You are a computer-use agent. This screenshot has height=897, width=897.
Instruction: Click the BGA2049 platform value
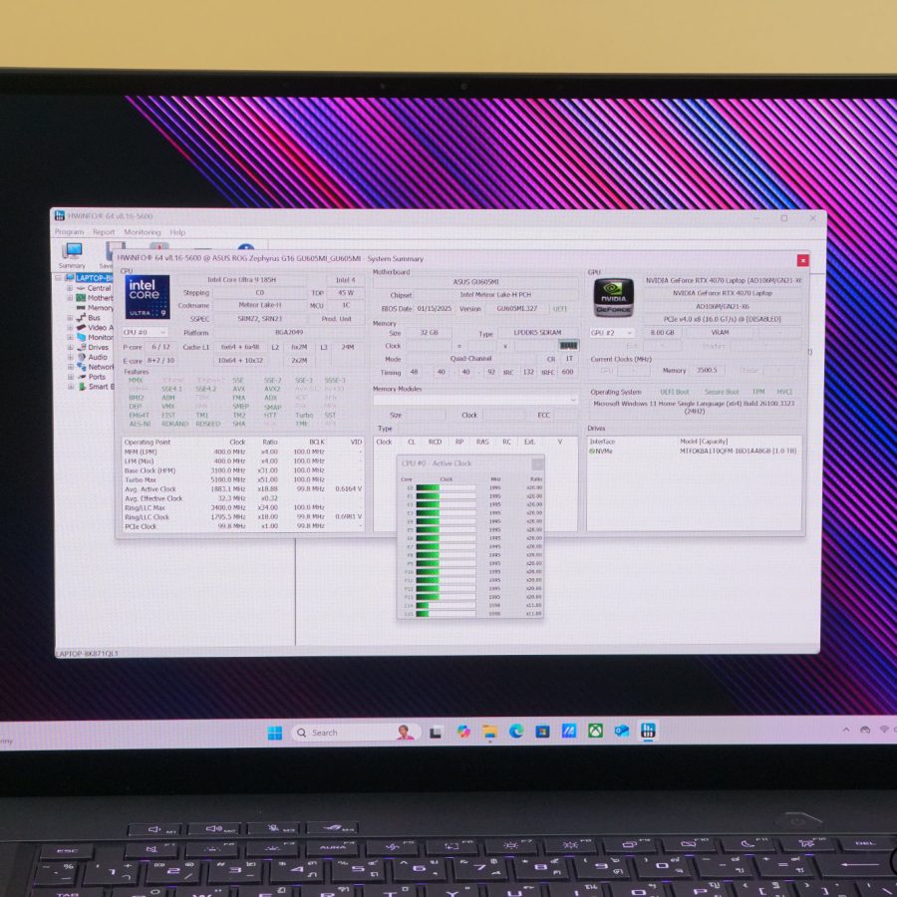[x=289, y=332]
